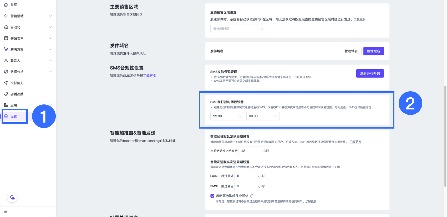Open 店铺品牌 store brand menu item
Image resolution: width=447 pixels, height=217 pixels.
coord(17,94)
